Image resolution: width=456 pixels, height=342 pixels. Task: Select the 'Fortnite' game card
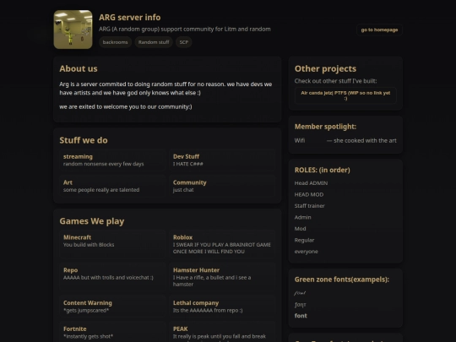click(x=112, y=332)
